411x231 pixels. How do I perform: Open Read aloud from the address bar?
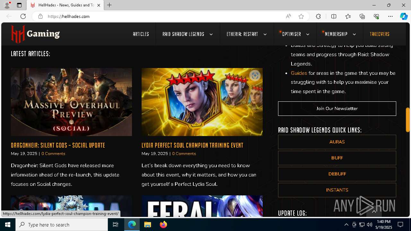[288, 16]
